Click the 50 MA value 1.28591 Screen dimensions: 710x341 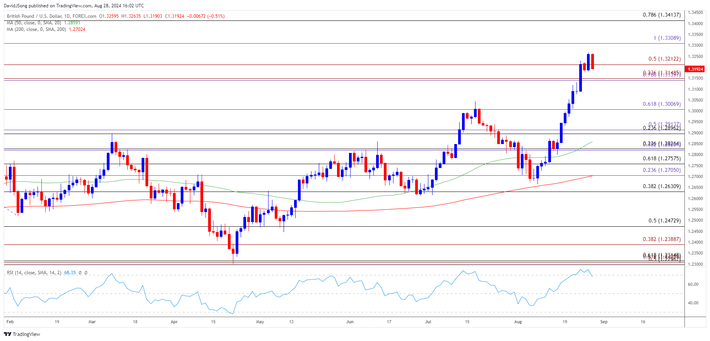(72, 23)
